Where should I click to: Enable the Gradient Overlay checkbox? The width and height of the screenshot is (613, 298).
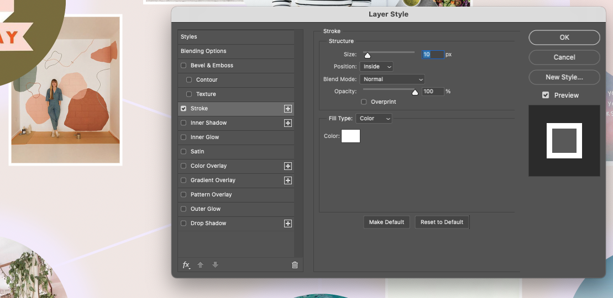pos(184,180)
